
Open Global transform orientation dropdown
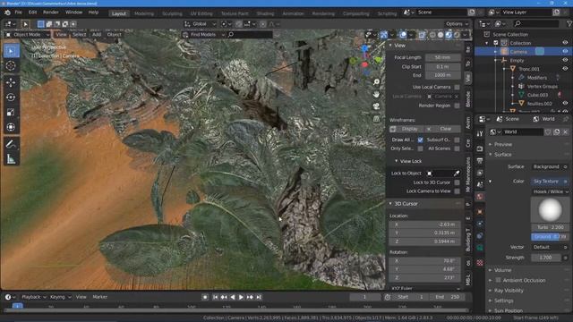click(201, 24)
